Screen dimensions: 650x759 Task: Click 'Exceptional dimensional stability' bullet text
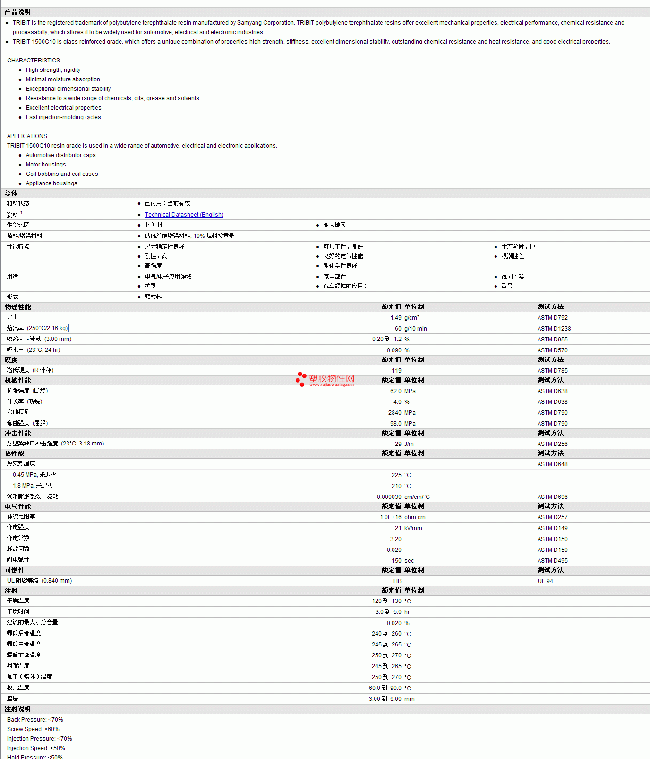[68, 89]
